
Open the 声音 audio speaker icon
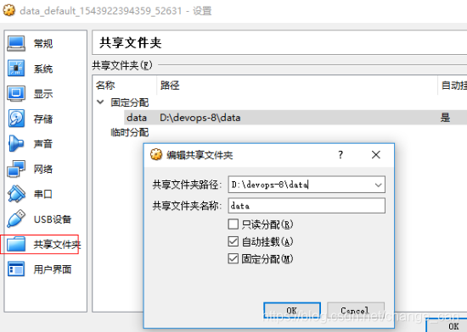point(16,143)
